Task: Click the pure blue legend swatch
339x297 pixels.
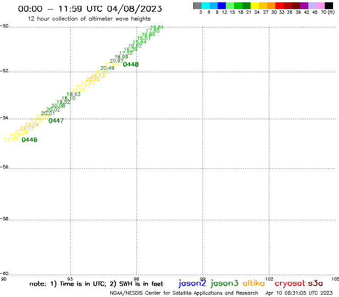Action: [x=222, y=6]
